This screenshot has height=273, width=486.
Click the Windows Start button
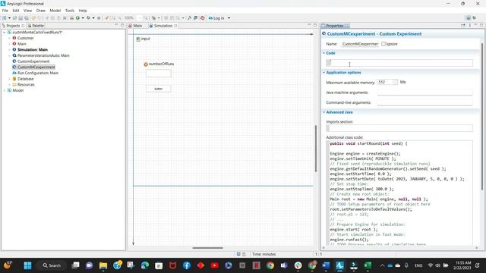point(27,265)
